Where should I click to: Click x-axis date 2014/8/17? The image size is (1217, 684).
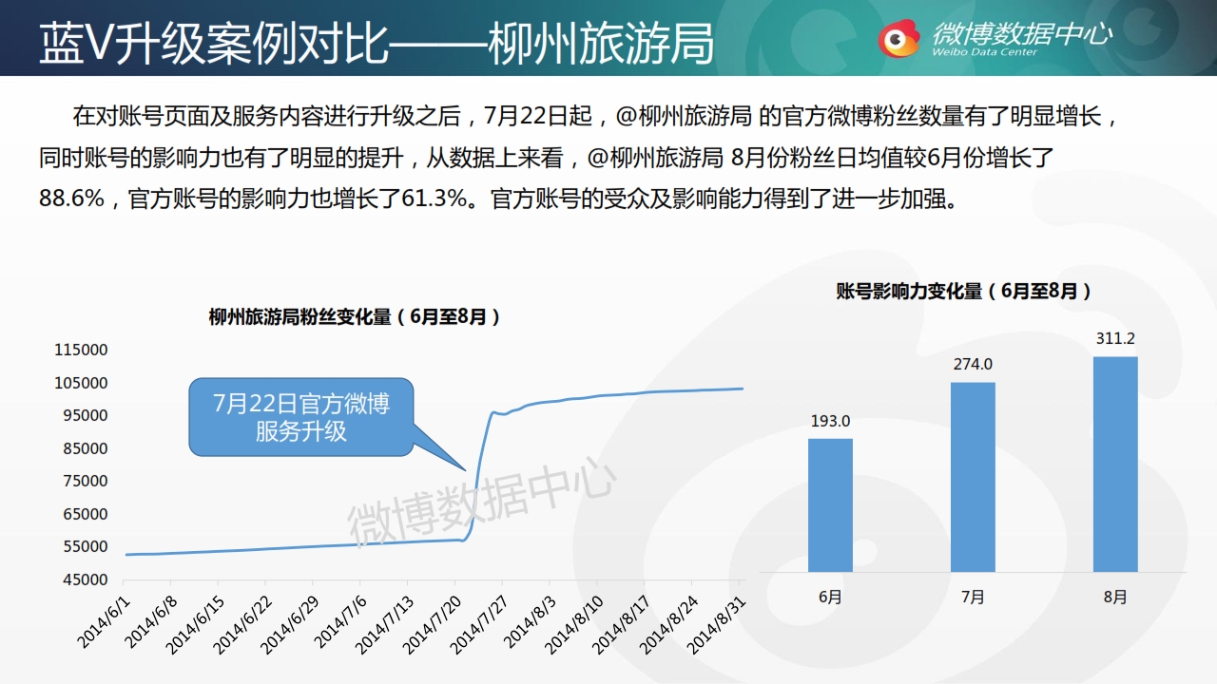622,625
